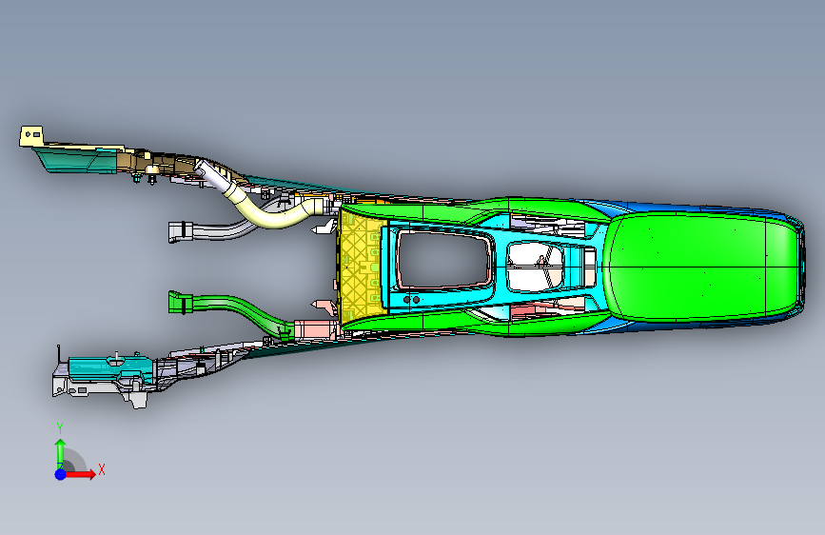This screenshot has height=535, width=825.
Task: Click the red X axis arrow of the triad
Action: 80,474
